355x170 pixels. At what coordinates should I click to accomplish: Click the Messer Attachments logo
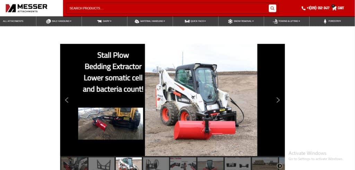point(26,8)
